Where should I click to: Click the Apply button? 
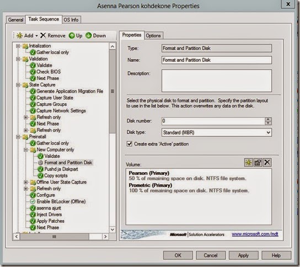point(243,255)
